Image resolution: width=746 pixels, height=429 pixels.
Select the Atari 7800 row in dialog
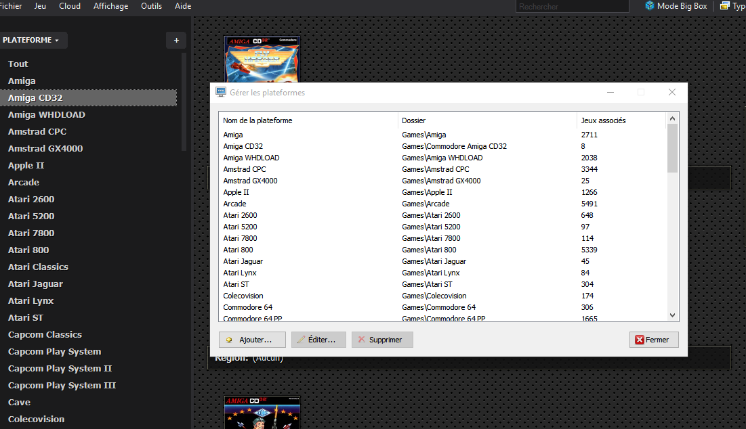pyautogui.click(x=442, y=238)
